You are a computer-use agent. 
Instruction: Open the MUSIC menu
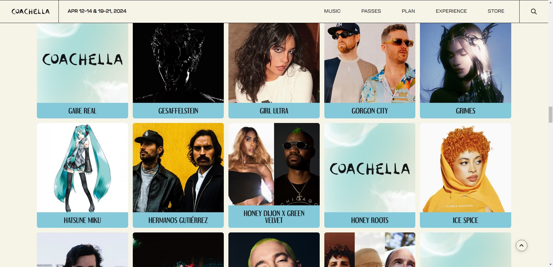[x=332, y=11]
